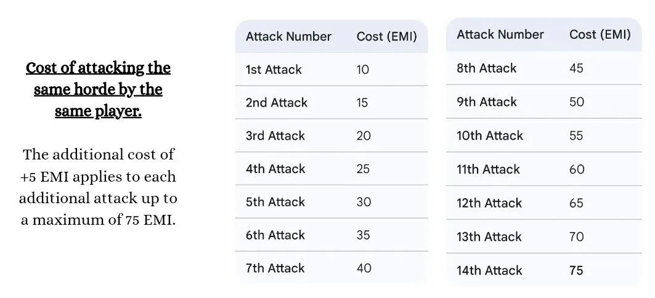Click the bold 75 cost for 14th Attack
The height and width of the screenshot is (298, 655).
pos(576,270)
